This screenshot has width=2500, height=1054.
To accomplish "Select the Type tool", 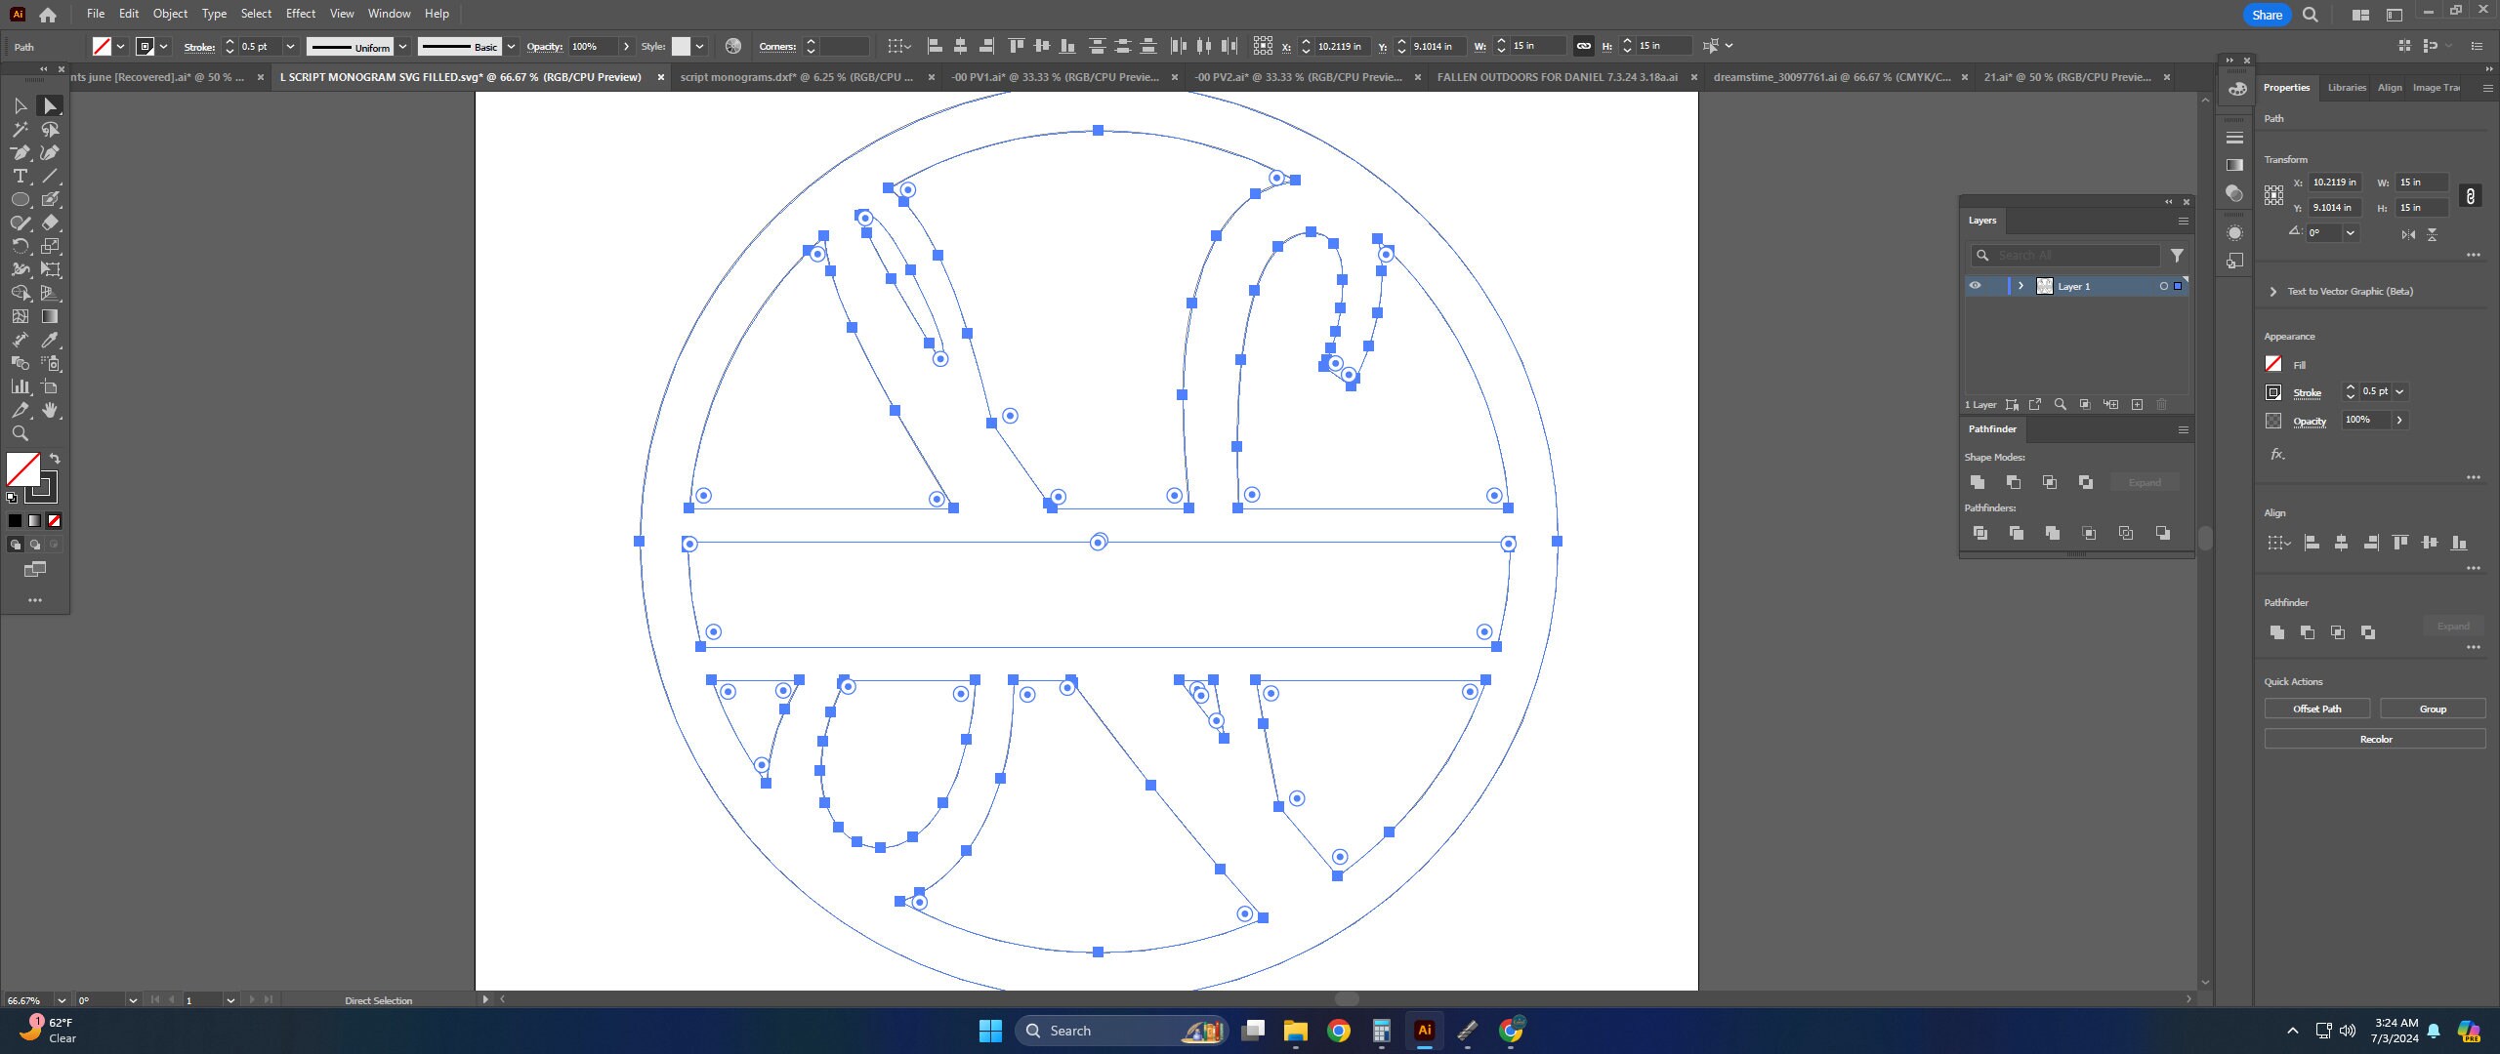I will click(x=20, y=176).
